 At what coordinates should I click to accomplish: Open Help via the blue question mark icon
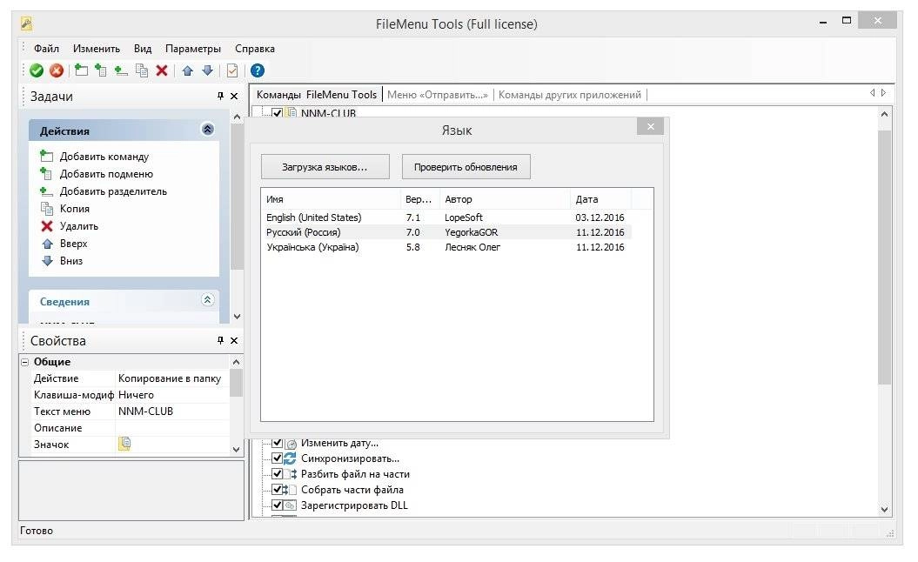pos(257,70)
